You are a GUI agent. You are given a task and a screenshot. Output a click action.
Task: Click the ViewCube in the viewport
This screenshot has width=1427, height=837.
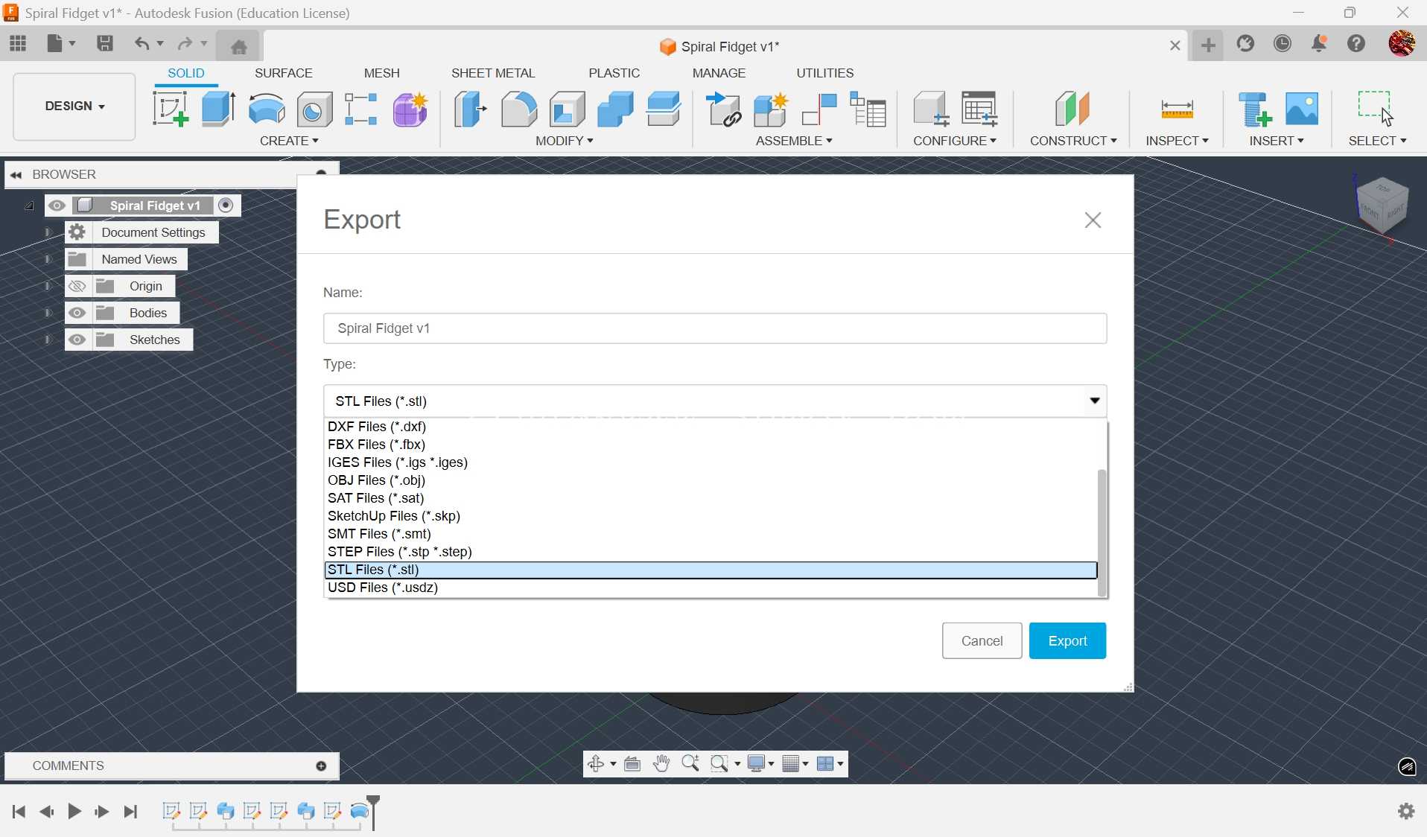point(1384,205)
